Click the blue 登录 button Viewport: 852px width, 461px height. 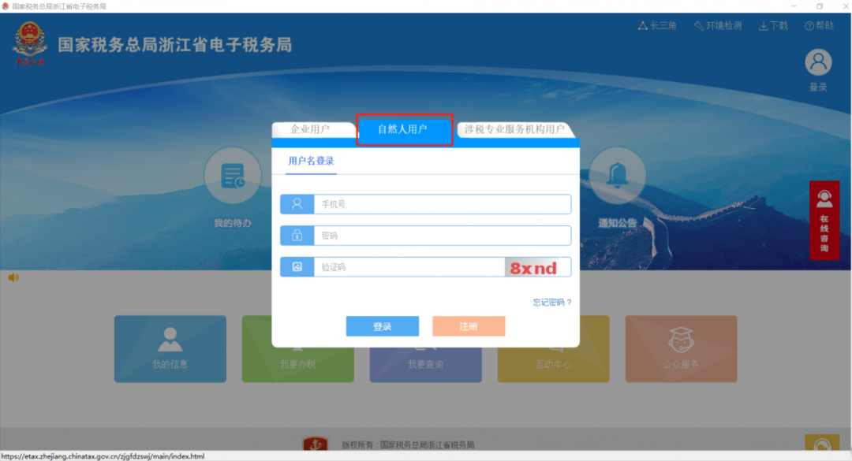[x=383, y=326]
